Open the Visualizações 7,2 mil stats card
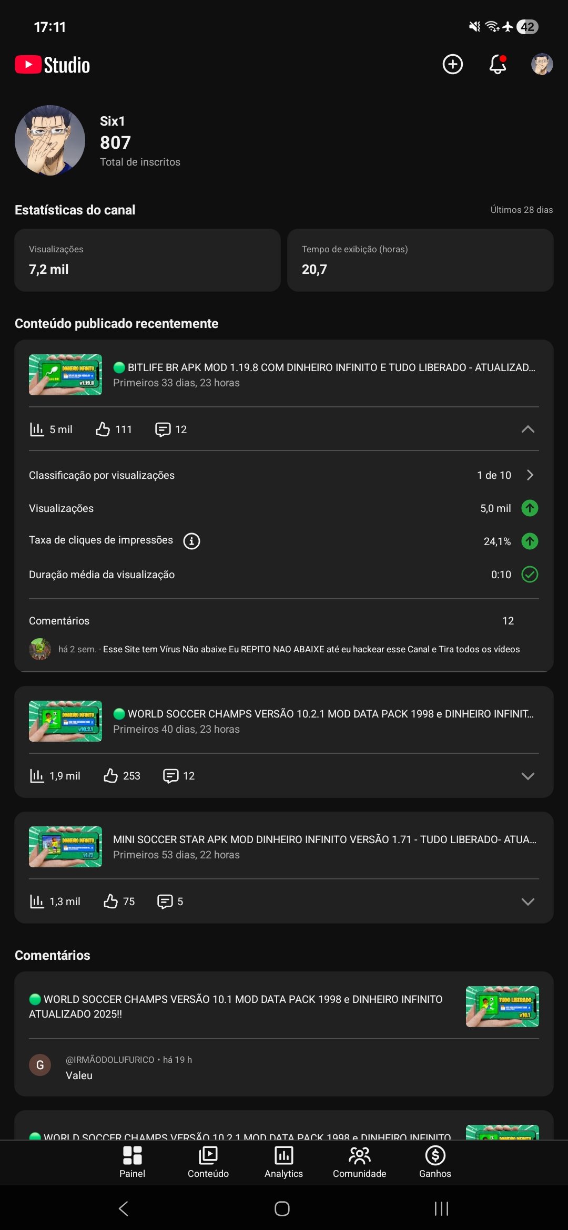The width and height of the screenshot is (568, 1230). (147, 260)
